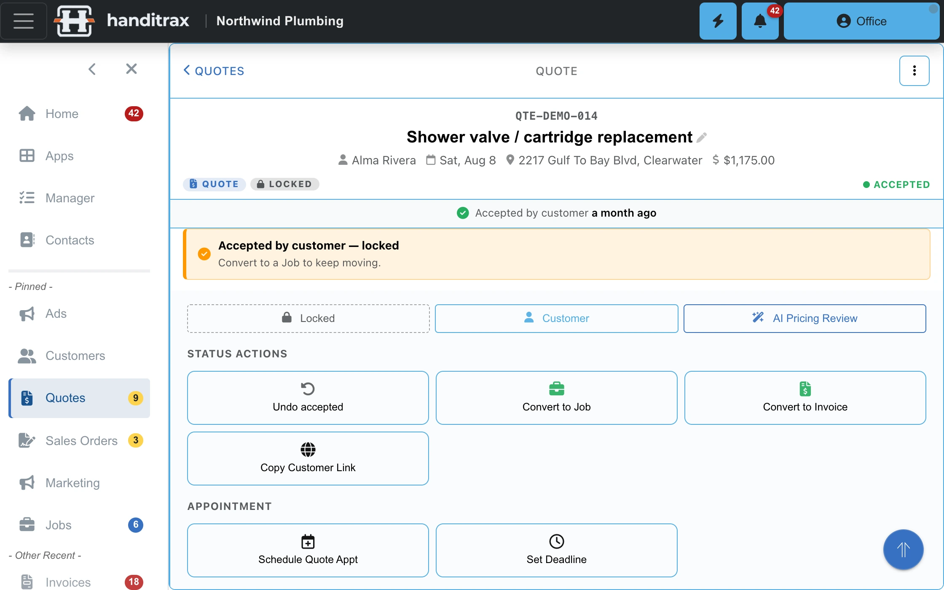The image size is (944, 590).
Task: Click the QUOTE badge
Action: tap(214, 184)
